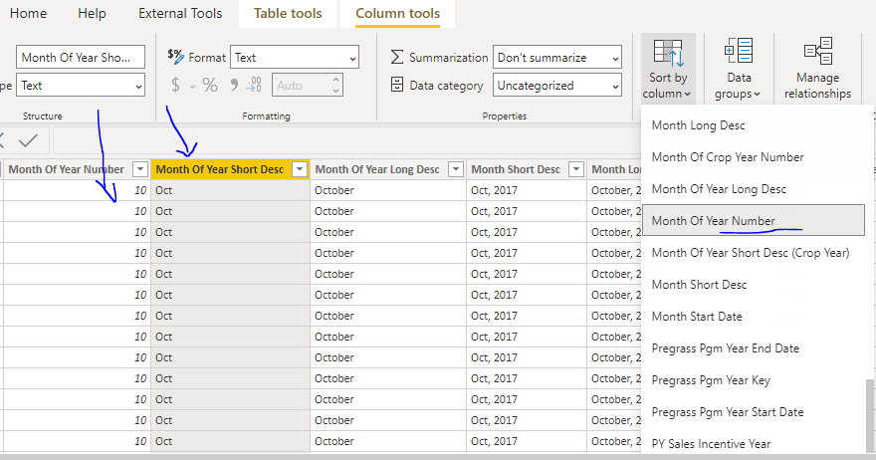Select Month Of Year Number sort option
Image resolution: width=876 pixels, height=460 pixels.
click(x=754, y=220)
